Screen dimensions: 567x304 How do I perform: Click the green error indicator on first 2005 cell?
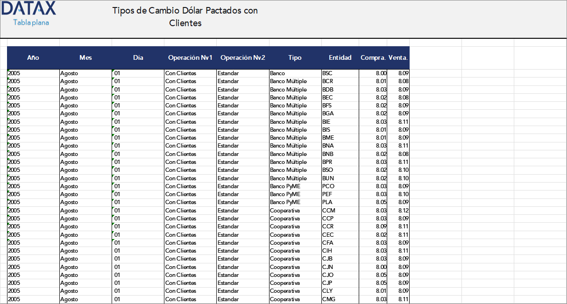tap(8, 71)
